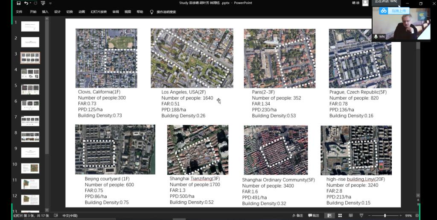Open the 幻灯片放映 ribbon tab
Image resolution: width=437 pixels, height=220 pixels.
coord(99,12)
